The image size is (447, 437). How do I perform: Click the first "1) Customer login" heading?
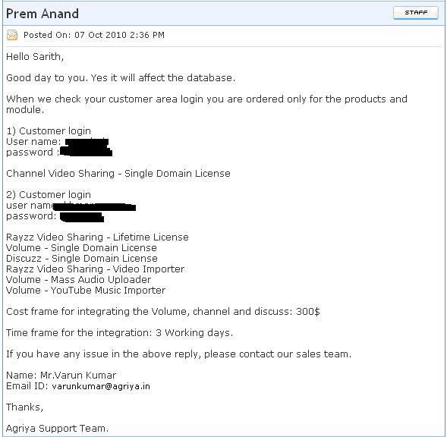[x=49, y=130]
